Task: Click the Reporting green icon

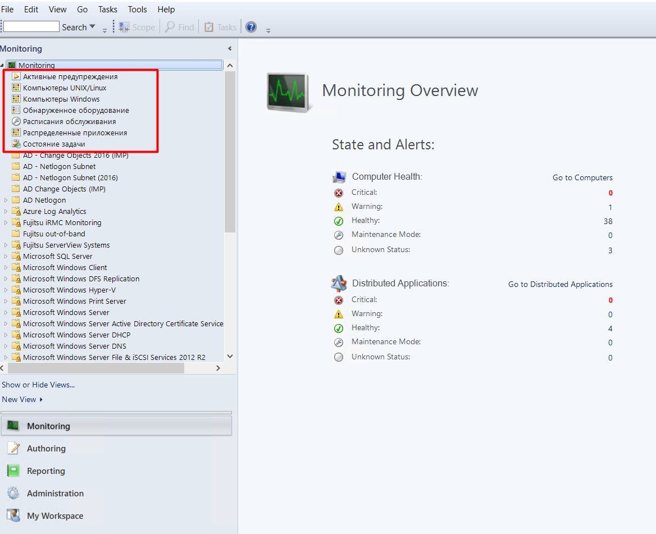Action: click(x=13, y=471)
